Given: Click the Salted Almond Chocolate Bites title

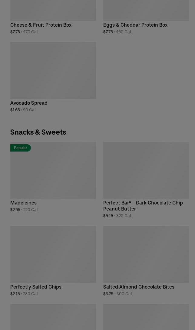Looking at the screenshot, I should pos(139,287).
